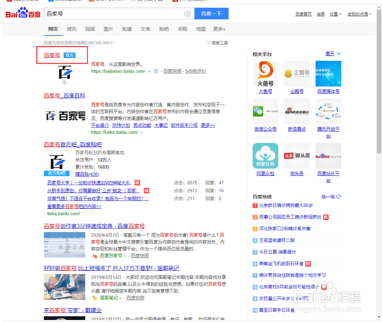Switch to the 资讯 tab
The height and width of the screenshot is (322, 382).
pyautogui.click(x=71, y=29)
